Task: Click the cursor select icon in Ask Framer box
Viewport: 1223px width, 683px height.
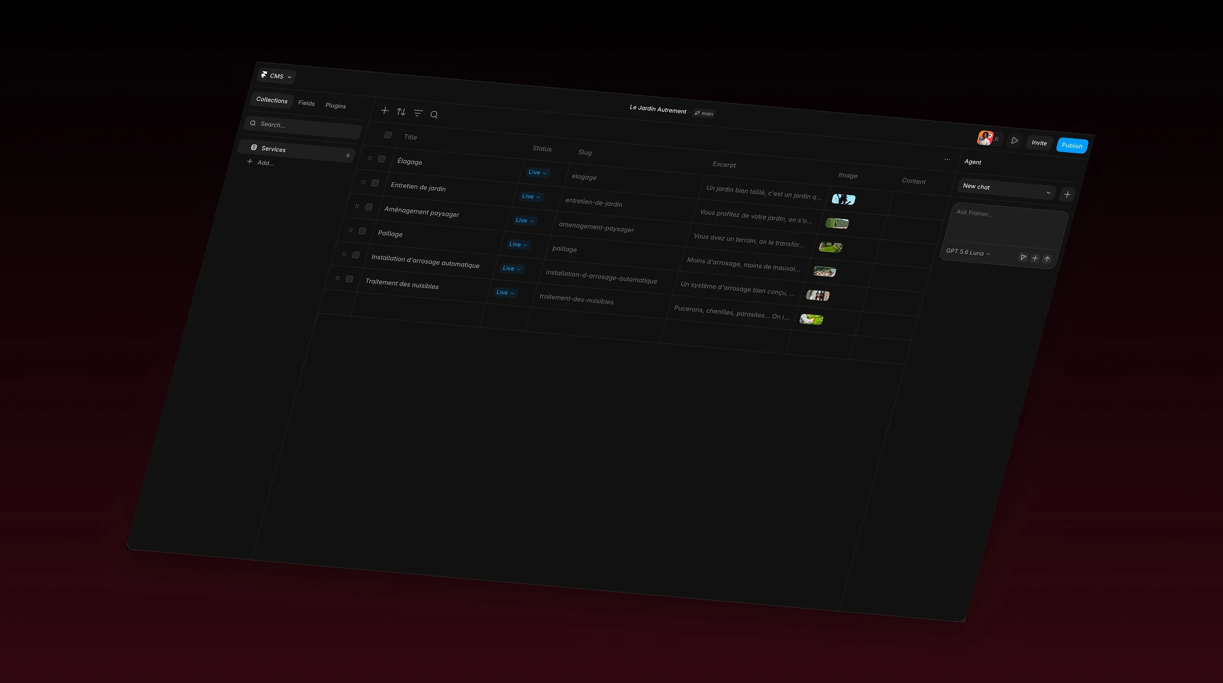Action: (x=1023, y=257)
